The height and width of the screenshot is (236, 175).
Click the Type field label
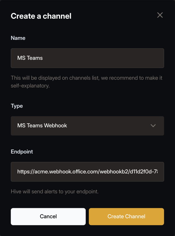coord(17,106)
